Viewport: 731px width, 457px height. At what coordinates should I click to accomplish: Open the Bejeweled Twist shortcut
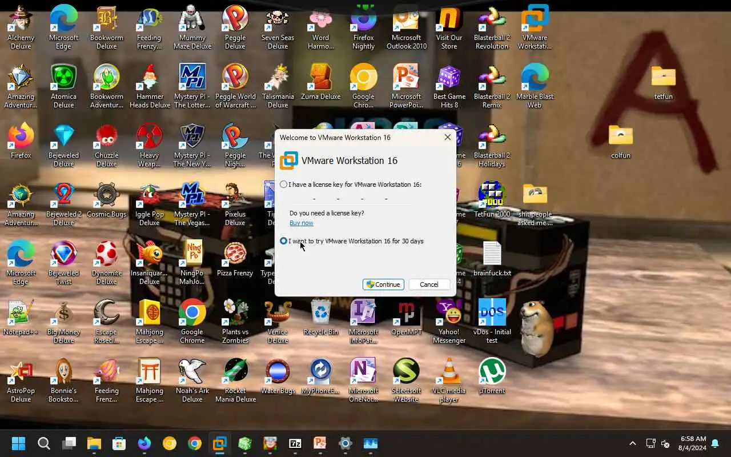[63, 263]
